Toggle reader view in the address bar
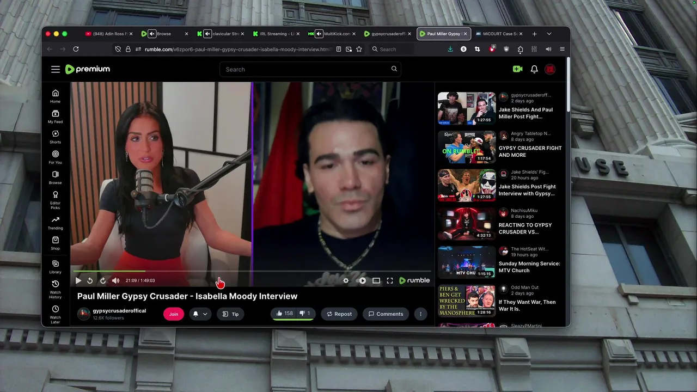This screenshot has height=392, width=697. 339,49
